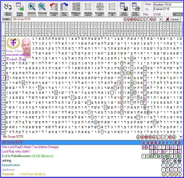Select the spirituous code row
Viewport: 184px width, 178px height.
click(92, 170)
